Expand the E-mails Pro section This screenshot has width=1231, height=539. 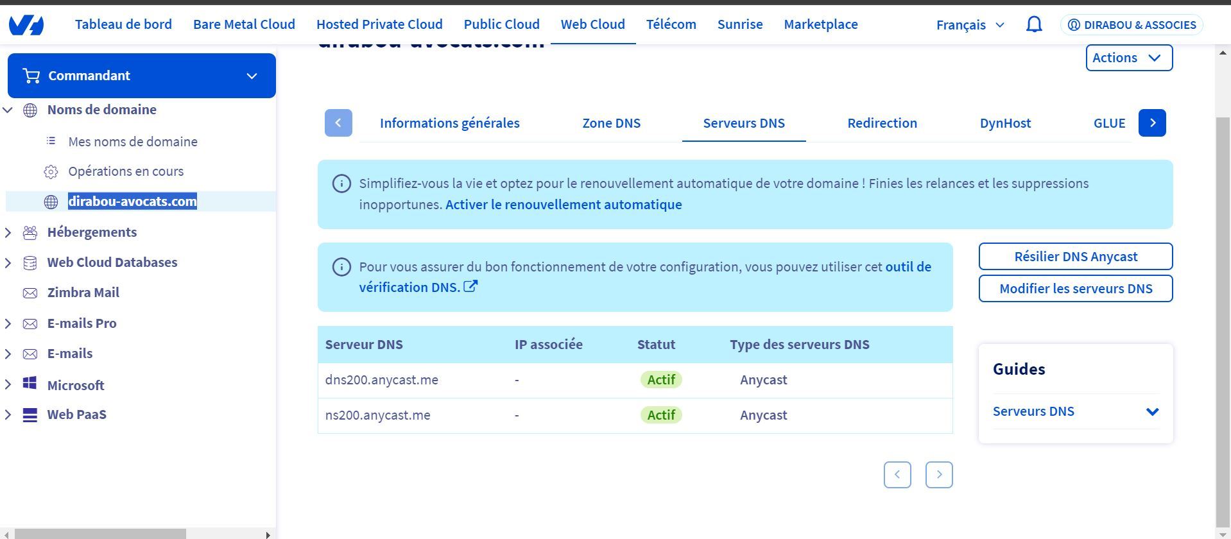(x=8, y=323)
